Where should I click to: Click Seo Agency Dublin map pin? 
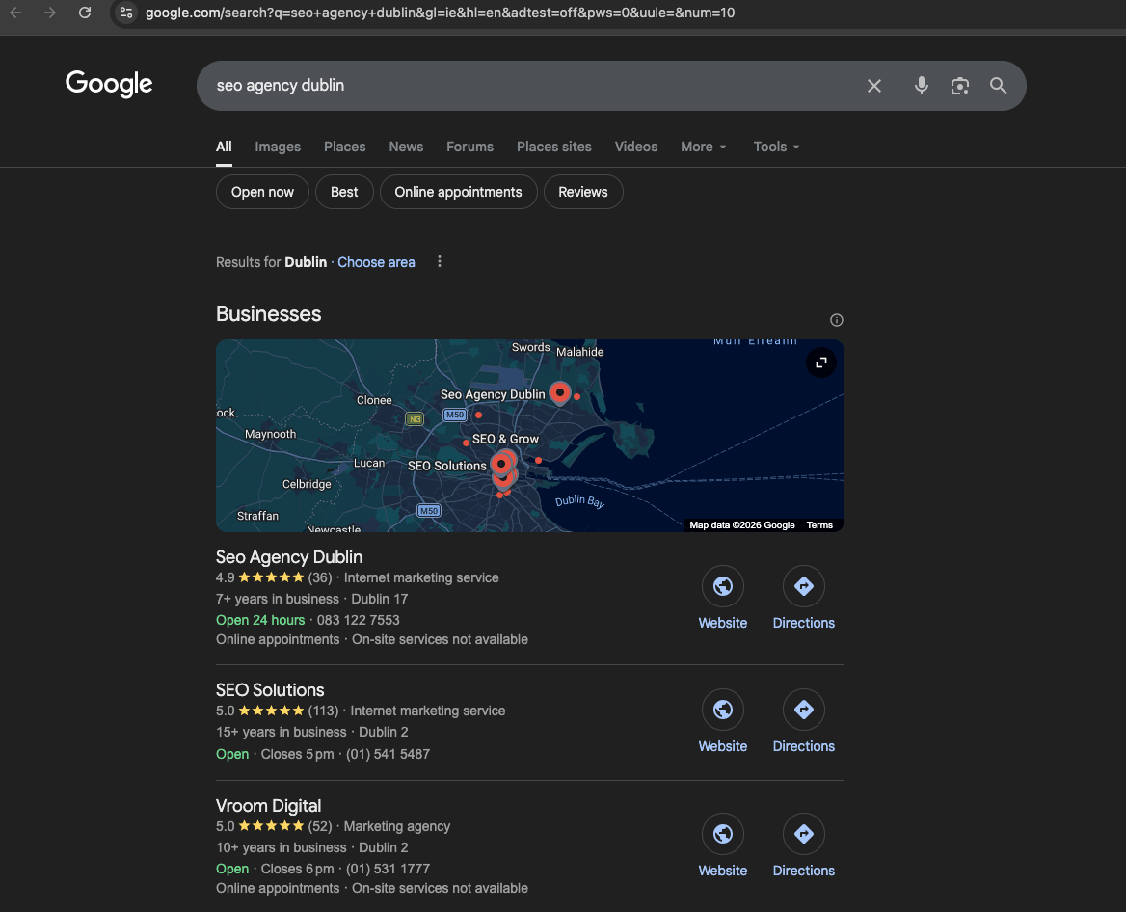point(559,393)
